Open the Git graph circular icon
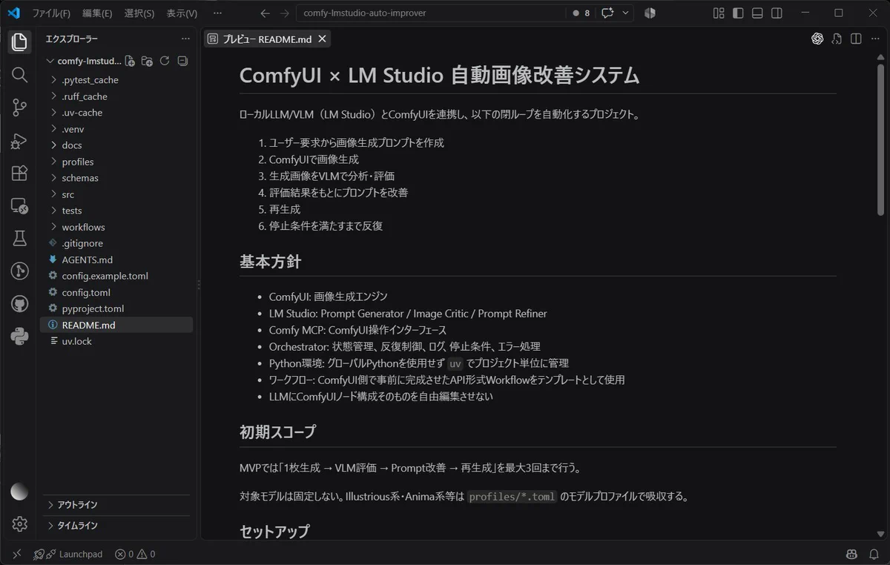The image size is (890, 565). point(20,271)
